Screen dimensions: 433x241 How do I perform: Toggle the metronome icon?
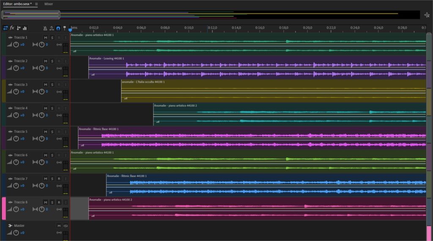click(x=45, y=28)
